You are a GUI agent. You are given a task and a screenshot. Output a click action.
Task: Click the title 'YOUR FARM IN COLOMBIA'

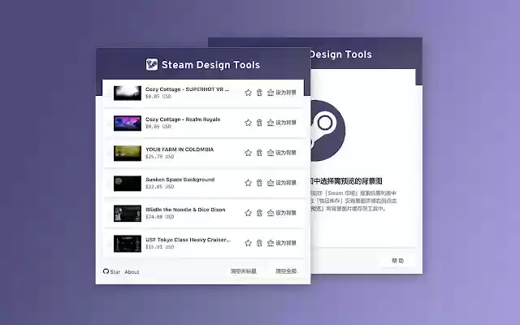pyautogui.click(x=180, y=149)
